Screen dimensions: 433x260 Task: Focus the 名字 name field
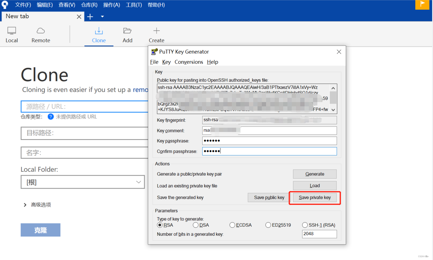click(85, 153)
